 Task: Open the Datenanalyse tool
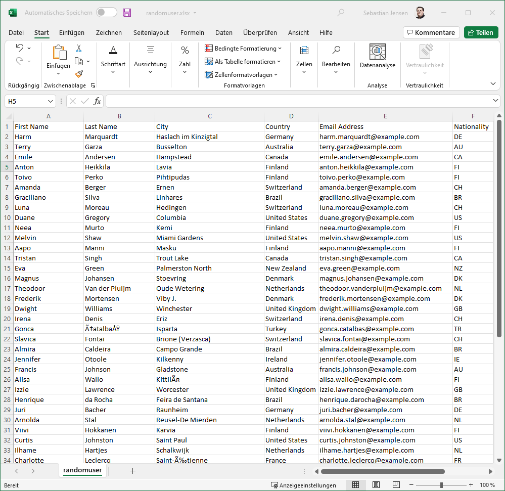[377, 56]
